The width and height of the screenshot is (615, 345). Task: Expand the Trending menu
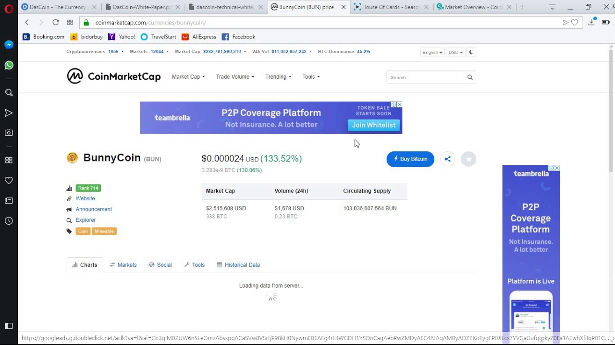point(278,77)
